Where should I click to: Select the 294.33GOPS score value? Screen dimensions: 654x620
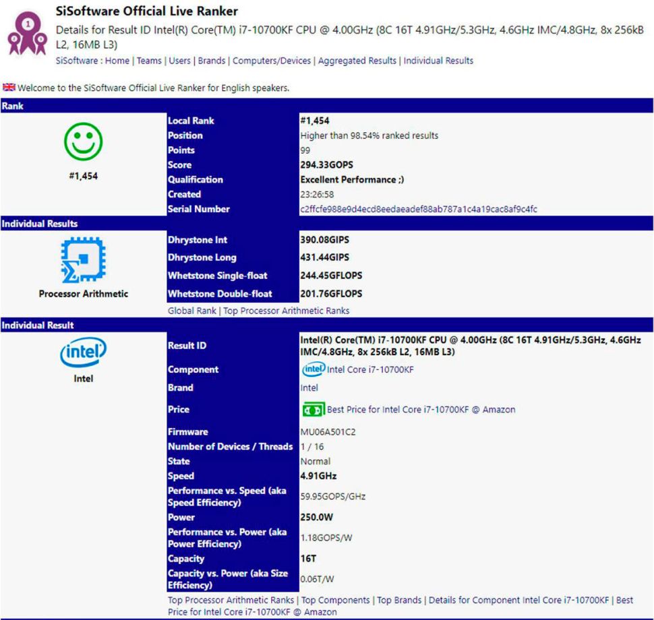tap(326, 164)
